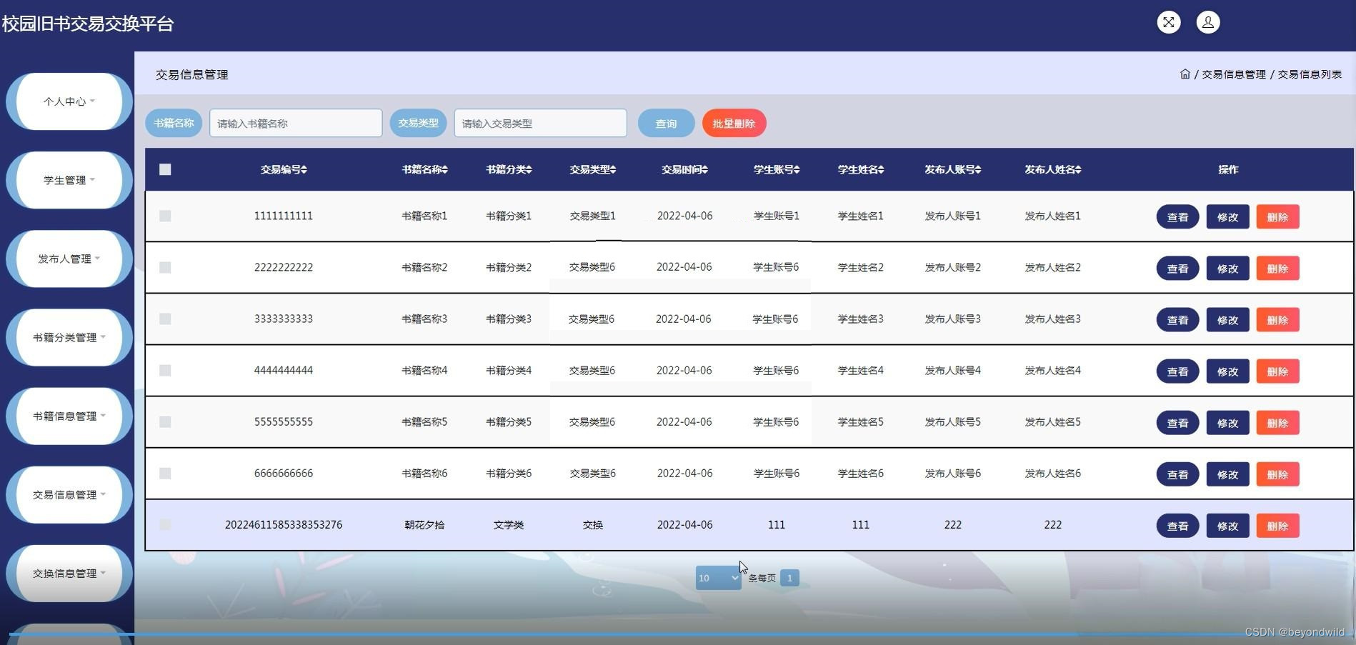This screenshot has height=645, width=1356.
Task: Sort the table by 书籍分类 column
Action: (x=508, y=169)
